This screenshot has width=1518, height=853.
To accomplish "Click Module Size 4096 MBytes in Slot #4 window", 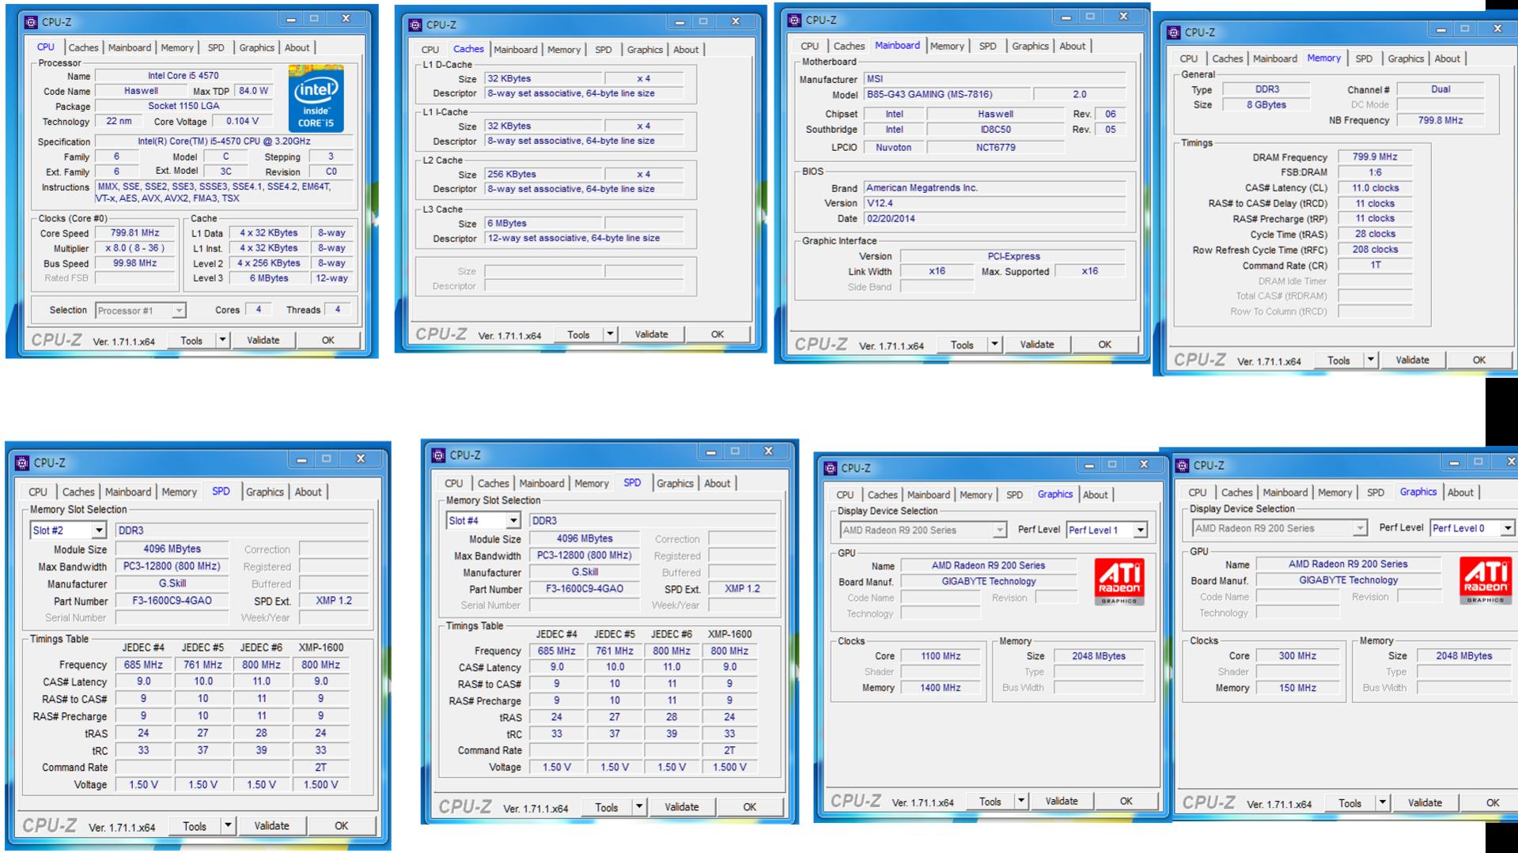I will [585, 539].
